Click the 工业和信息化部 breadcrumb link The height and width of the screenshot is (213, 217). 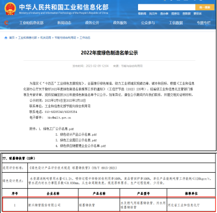[x=27, y=38]
